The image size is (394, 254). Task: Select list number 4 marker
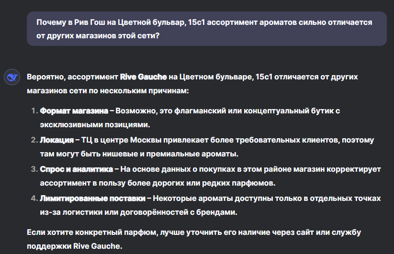[34, 198]
